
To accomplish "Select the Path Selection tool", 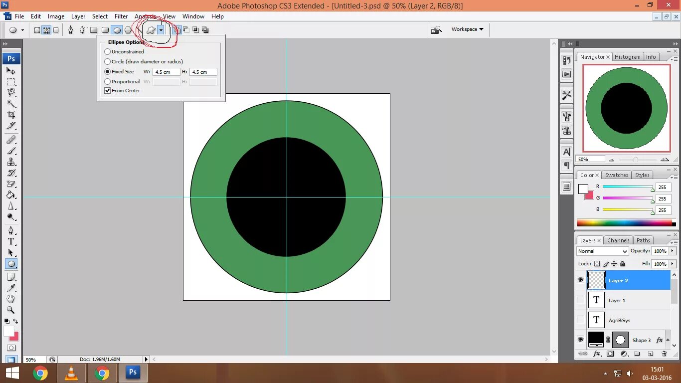I will click(11, 253).
